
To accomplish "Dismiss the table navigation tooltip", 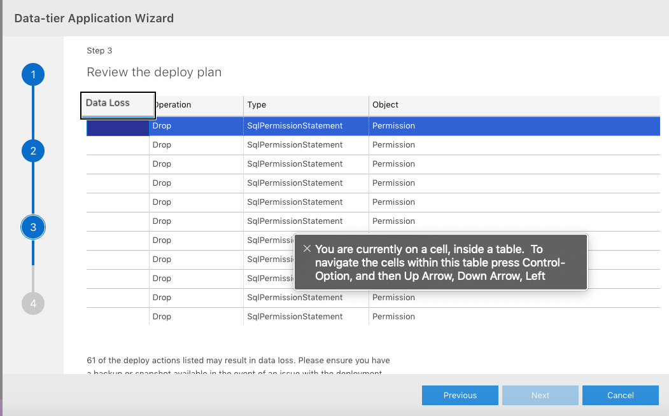I will pos(307,249).
